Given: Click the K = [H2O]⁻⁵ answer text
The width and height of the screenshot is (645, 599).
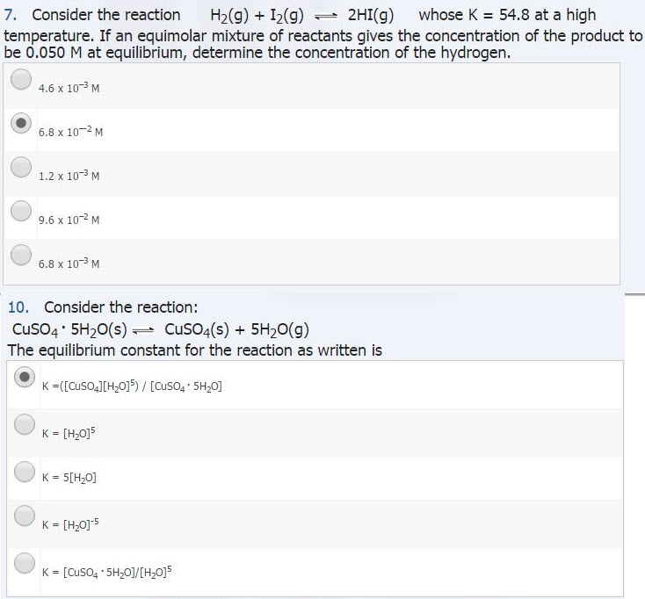Looking at the screenshot, I should 70,524.
